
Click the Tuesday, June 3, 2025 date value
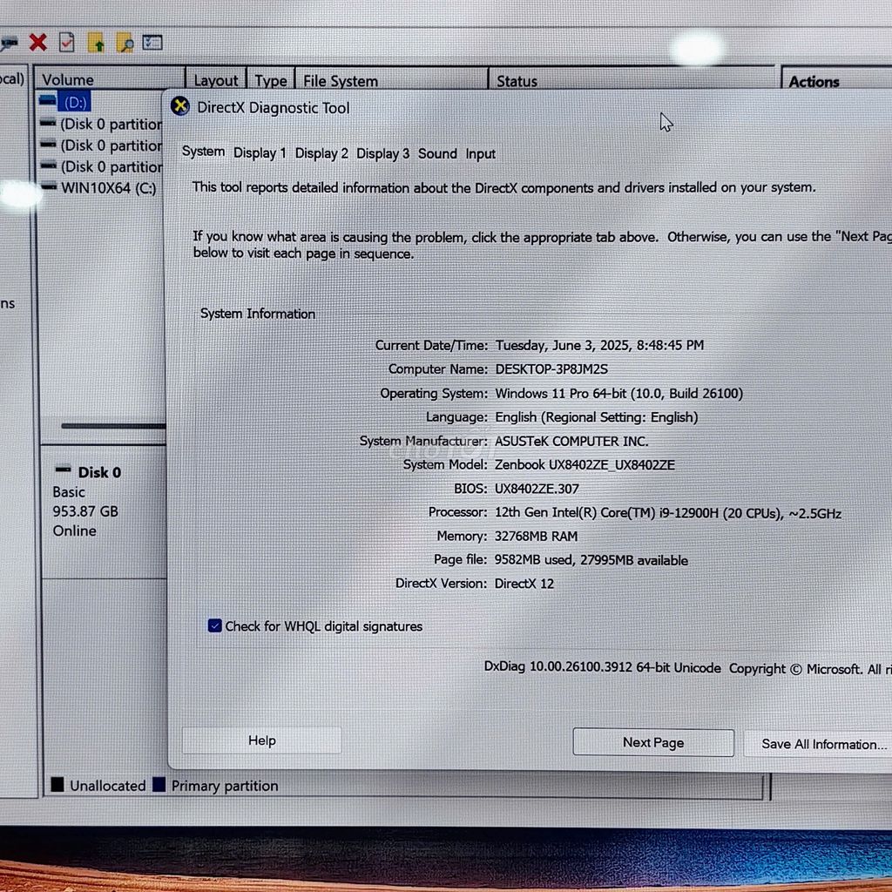(x=599, y=345)
